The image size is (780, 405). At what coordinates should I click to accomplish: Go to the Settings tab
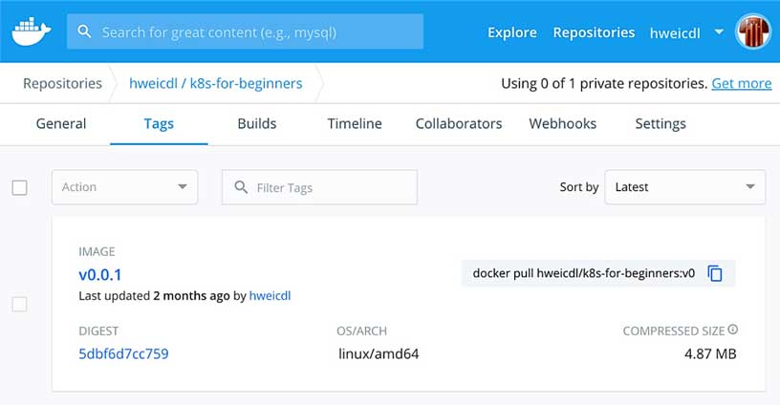[661, 124]
